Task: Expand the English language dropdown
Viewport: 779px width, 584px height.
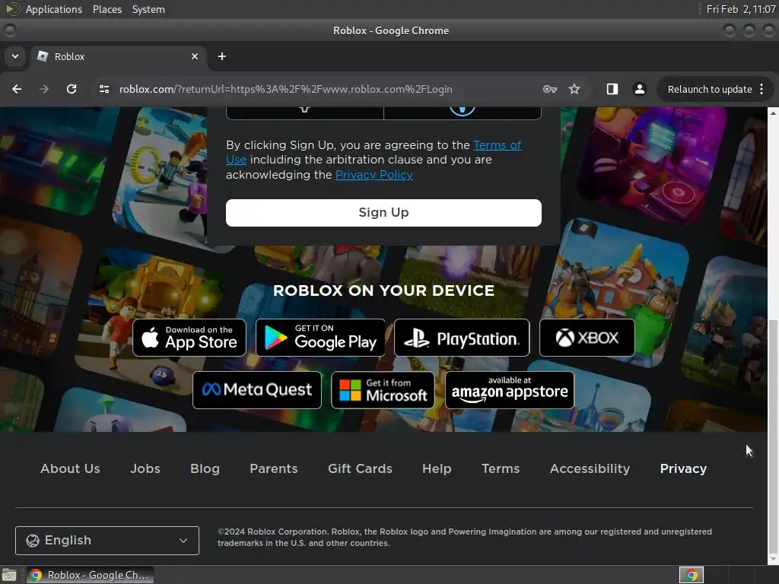Action: (x=107, y=541)
